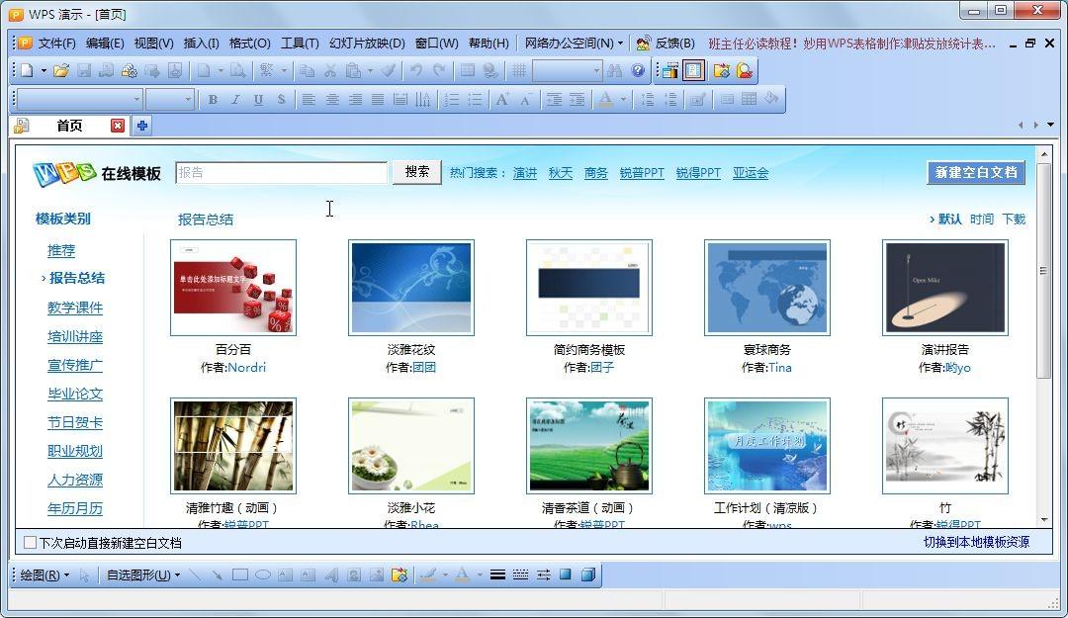Click the drawing toolbar font color A

[463, 575]
